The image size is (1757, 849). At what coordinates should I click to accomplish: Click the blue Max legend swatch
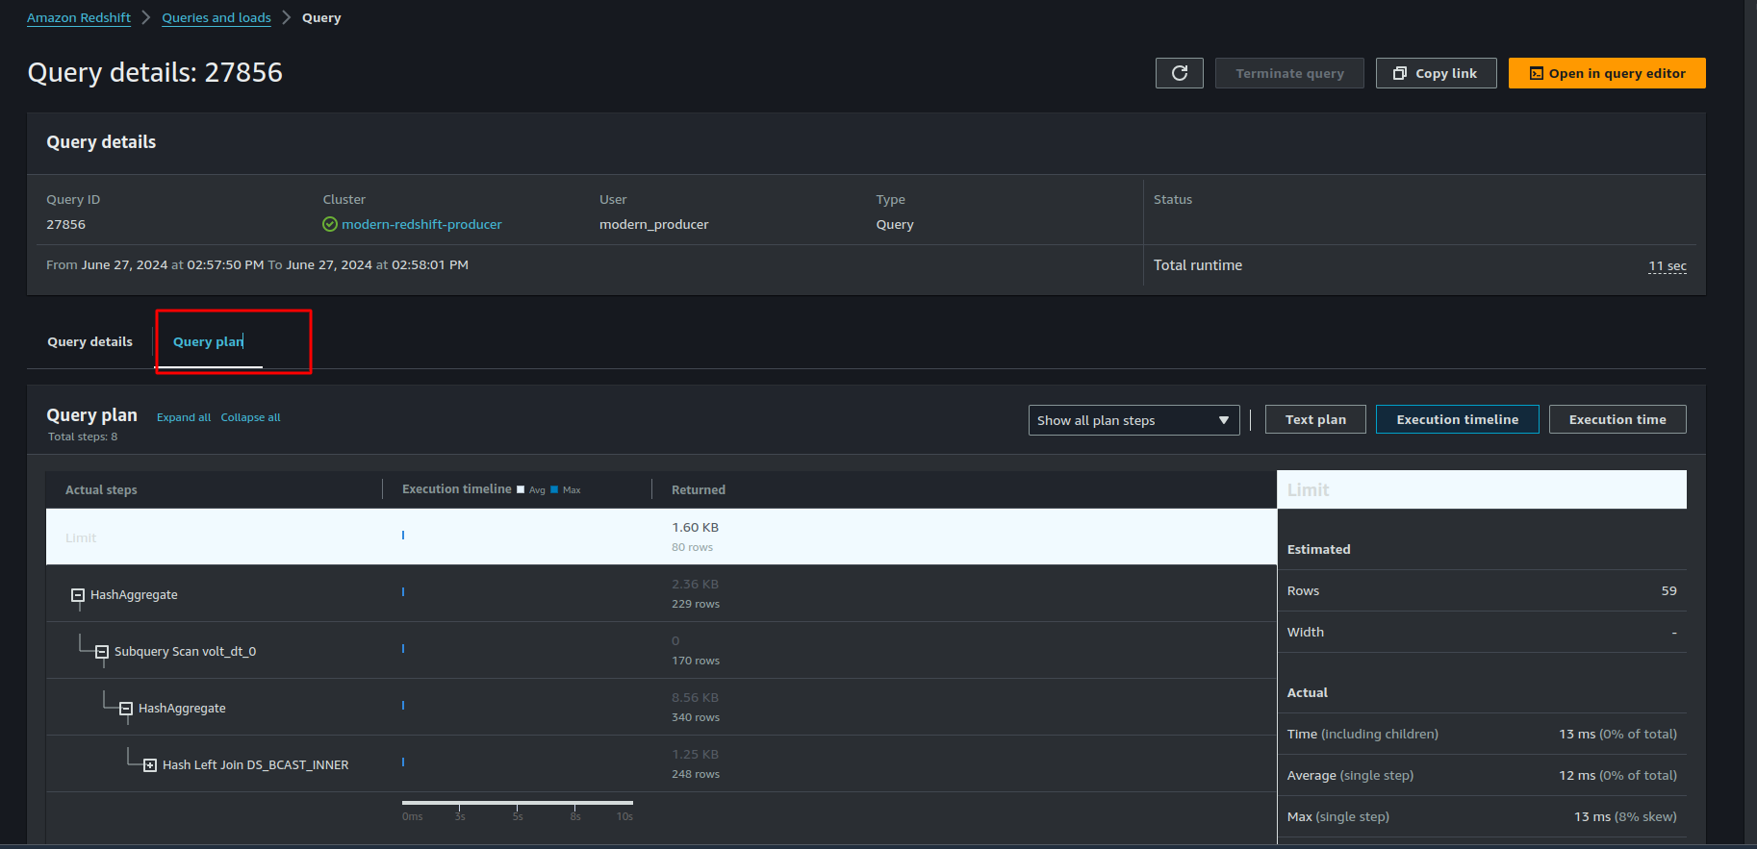click(554, 489)
